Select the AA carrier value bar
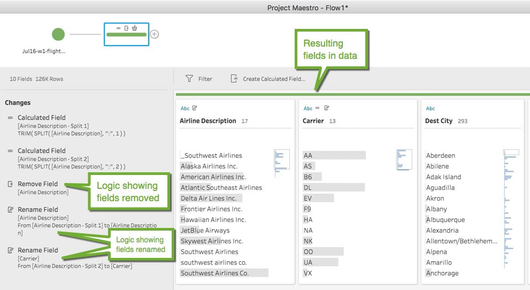This screenshot has width=530, height=290. [334, 156]
